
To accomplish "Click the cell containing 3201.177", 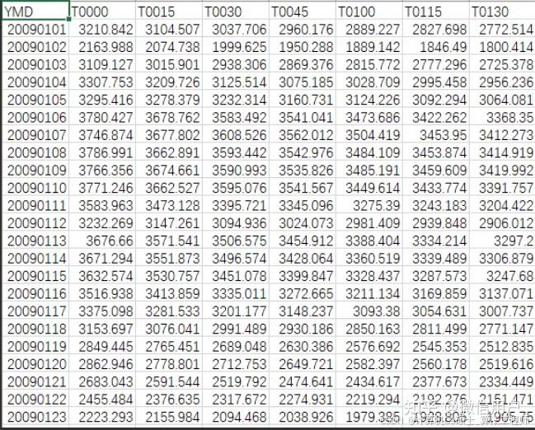I will coord(236,311).
